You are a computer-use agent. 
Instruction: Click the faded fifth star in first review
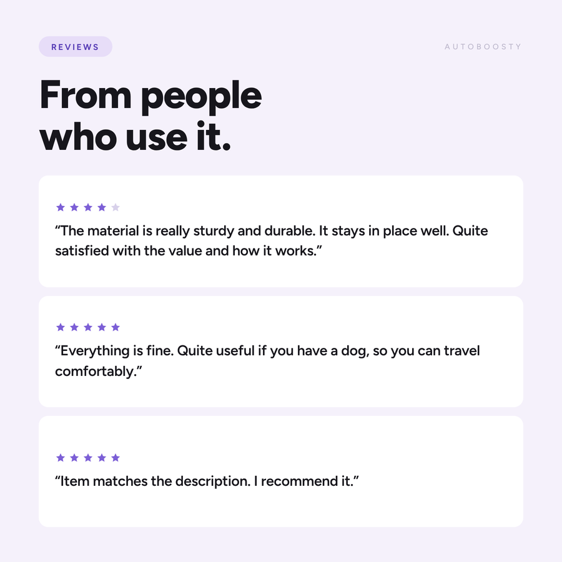tap(116, 207)
